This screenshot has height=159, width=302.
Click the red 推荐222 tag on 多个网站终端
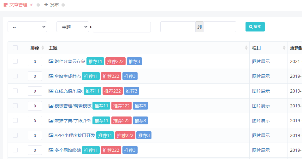pyautogui.click(x=111, y=150)
